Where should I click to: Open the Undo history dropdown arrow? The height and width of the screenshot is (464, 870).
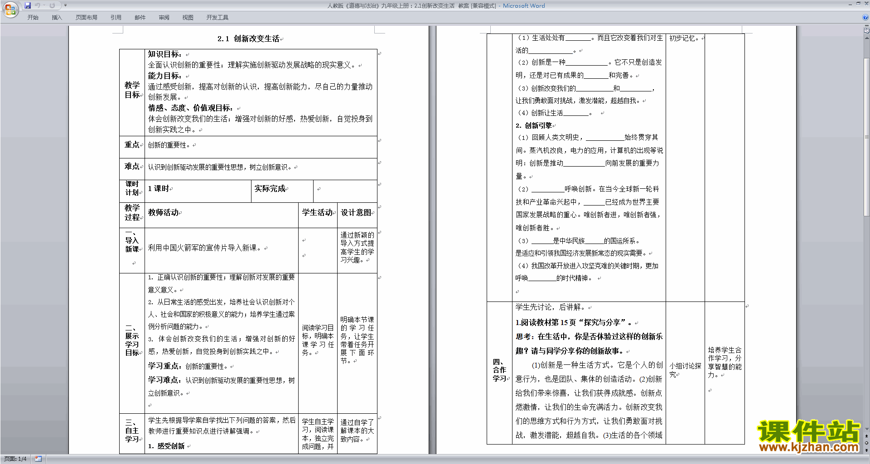point(44,5)
